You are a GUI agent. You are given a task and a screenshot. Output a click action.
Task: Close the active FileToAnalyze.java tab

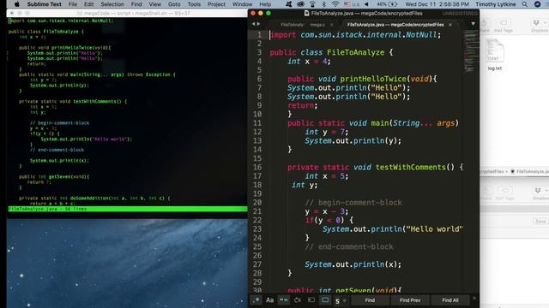449,25
